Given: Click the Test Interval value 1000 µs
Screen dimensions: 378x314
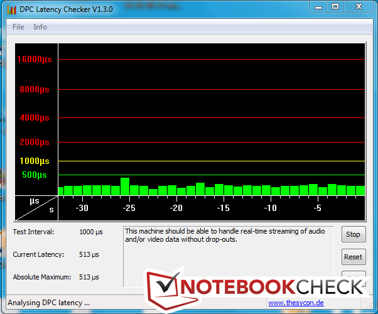Looking at the screenshot, I should [x=91, y=232].
